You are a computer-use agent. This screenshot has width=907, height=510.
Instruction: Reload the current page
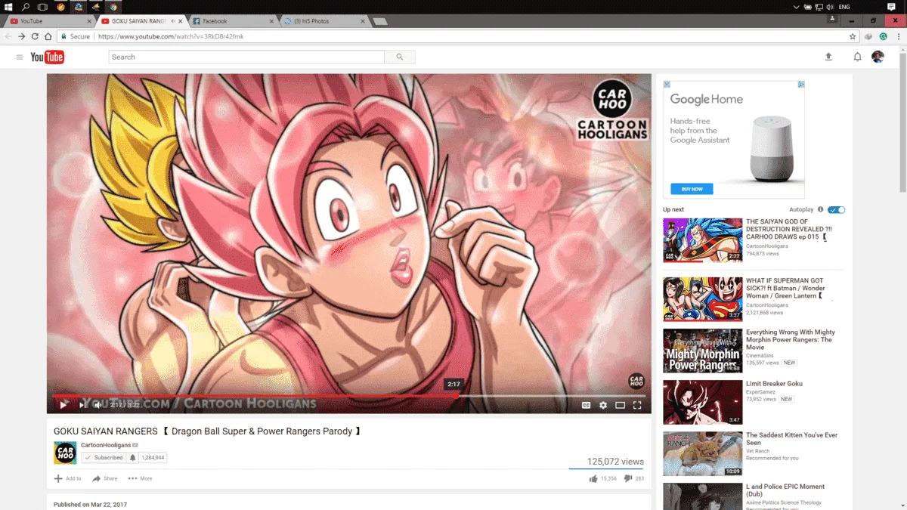click(x=35, y=36)
